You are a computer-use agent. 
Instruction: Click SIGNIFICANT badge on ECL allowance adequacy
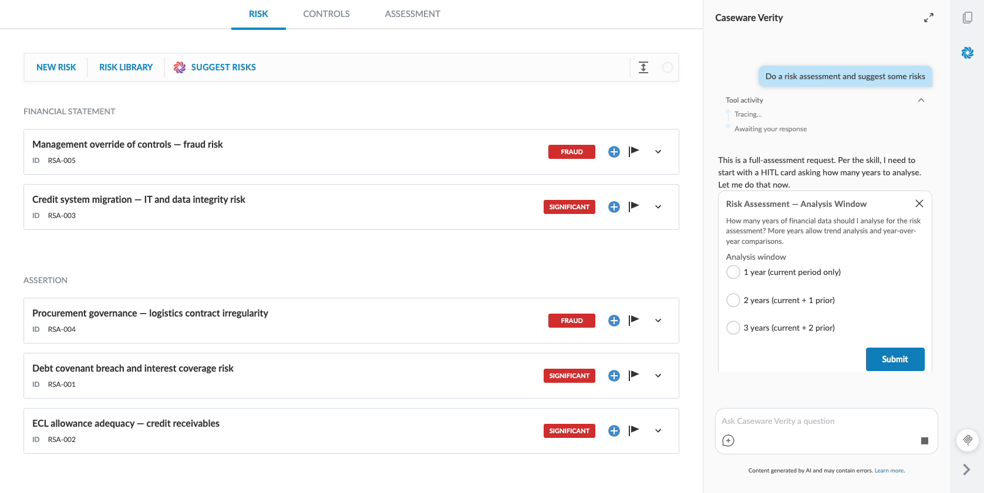click(x=569, y=431)
